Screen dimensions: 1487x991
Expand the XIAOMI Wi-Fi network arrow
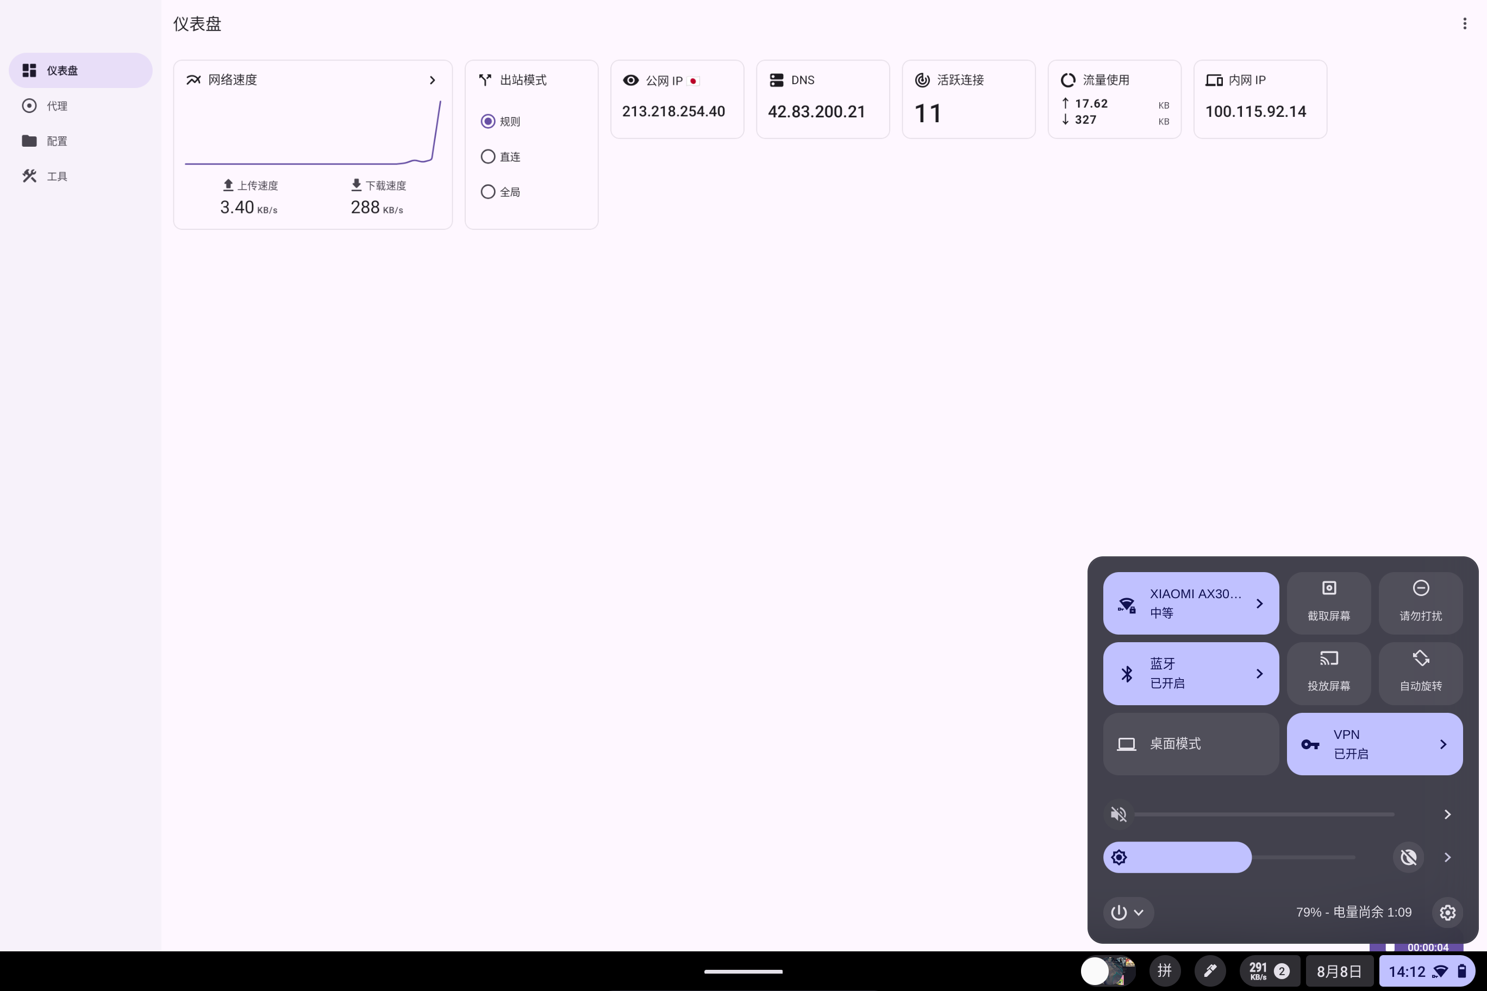tap(1259, 604)
